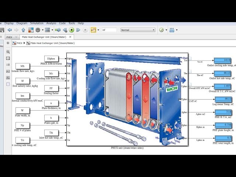Open the Simulation menu
Image resolution: width=236 pixels, height=177 pixels.
click(x=37, y=23)
